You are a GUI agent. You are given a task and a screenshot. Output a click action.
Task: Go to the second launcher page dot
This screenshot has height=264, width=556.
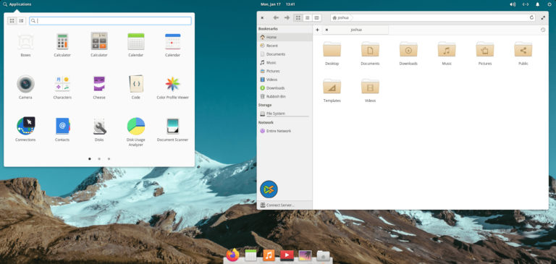coord(99,158)
